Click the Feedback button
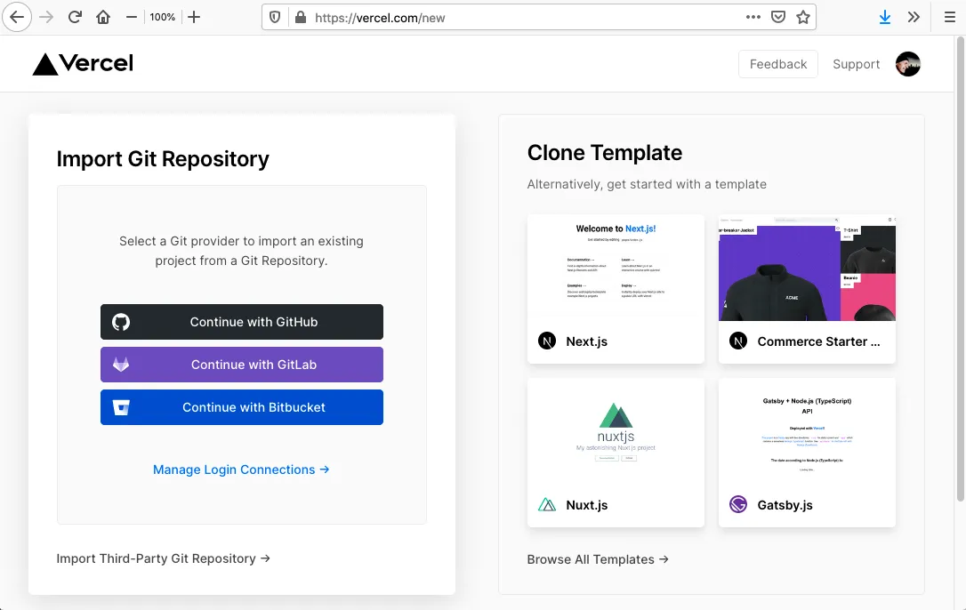Viewport: 966px width, 610px height. click(777, 63)
